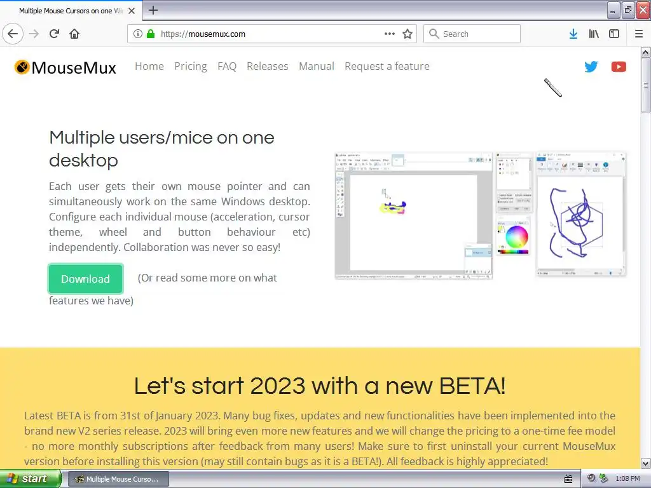Toggle the sidebar icon in toolbar
This screenshot has height=488, width=651.
(614, 34)
